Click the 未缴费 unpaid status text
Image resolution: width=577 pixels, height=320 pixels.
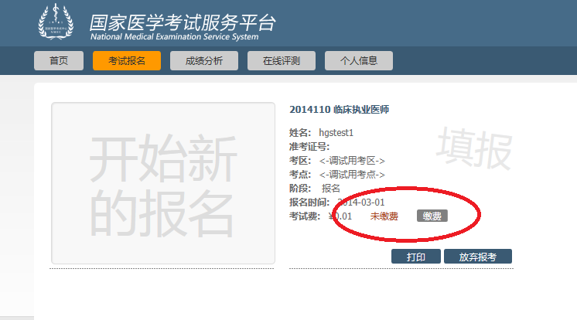384,216
